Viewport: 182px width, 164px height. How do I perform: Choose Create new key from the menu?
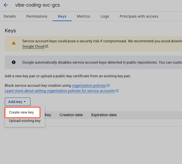(x=22, y=112)
